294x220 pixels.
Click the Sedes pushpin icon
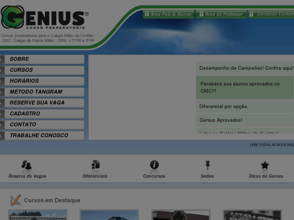click(207, 165)
